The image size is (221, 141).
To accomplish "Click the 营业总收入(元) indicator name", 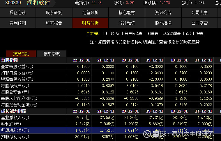I will pyautogui.click(x=15, y=117).
